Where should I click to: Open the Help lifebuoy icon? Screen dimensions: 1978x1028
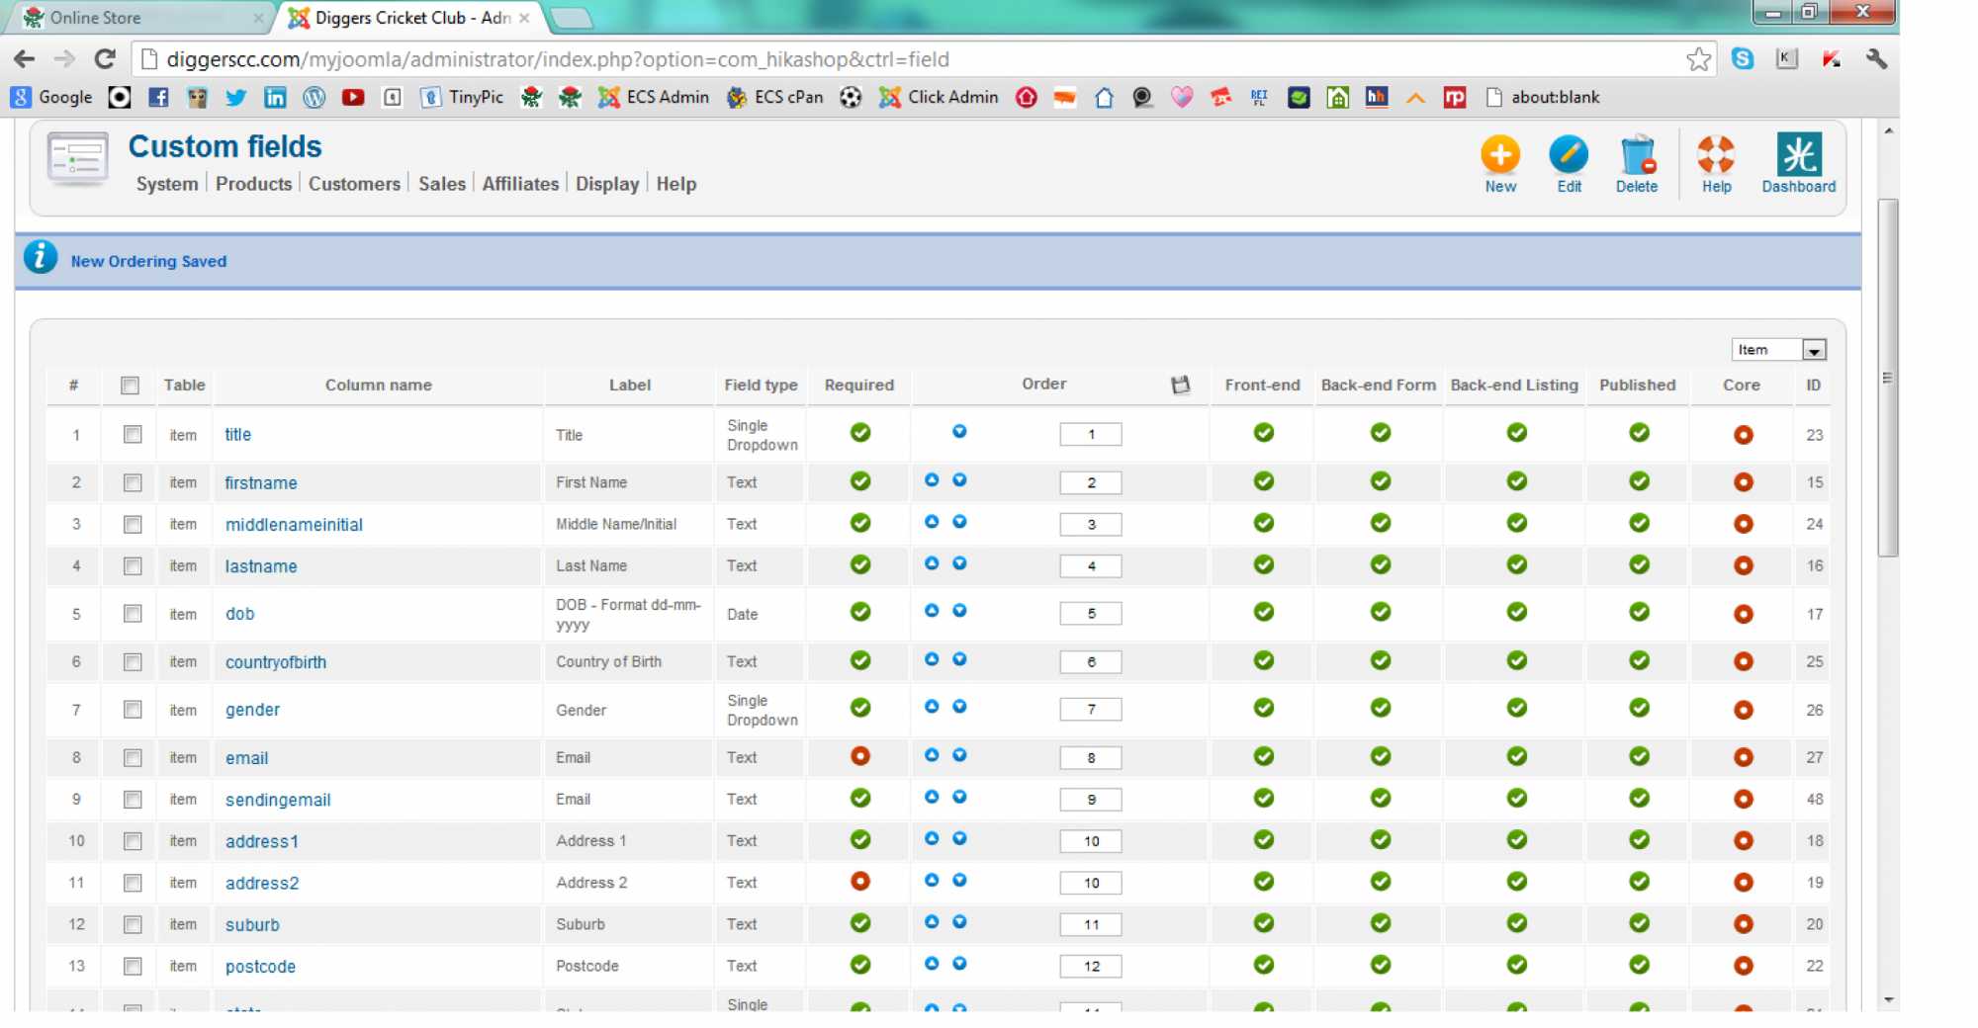pyautogui.click(x=1716, y=156)
